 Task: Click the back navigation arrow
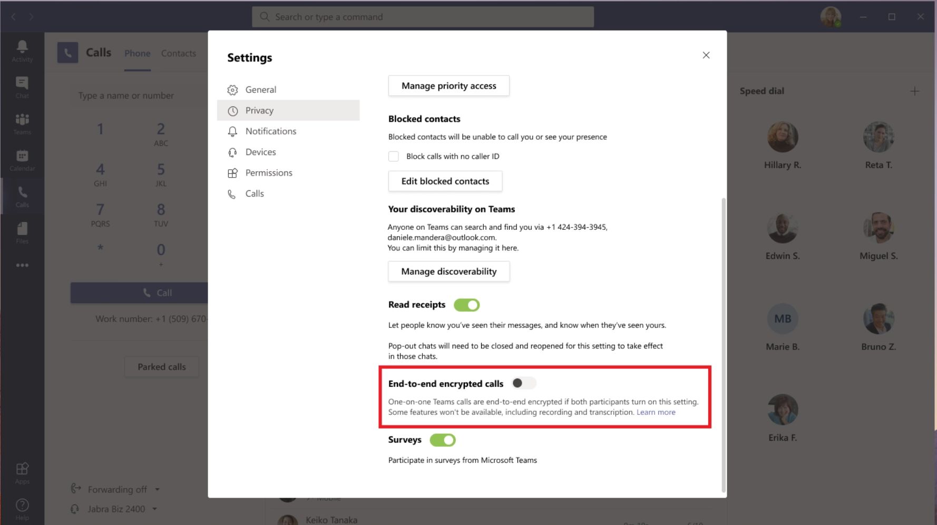coord(13,17)
